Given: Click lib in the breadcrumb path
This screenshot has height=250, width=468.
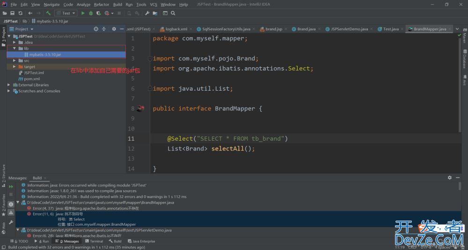Looking at the screenshot, I should pos(25,21).
